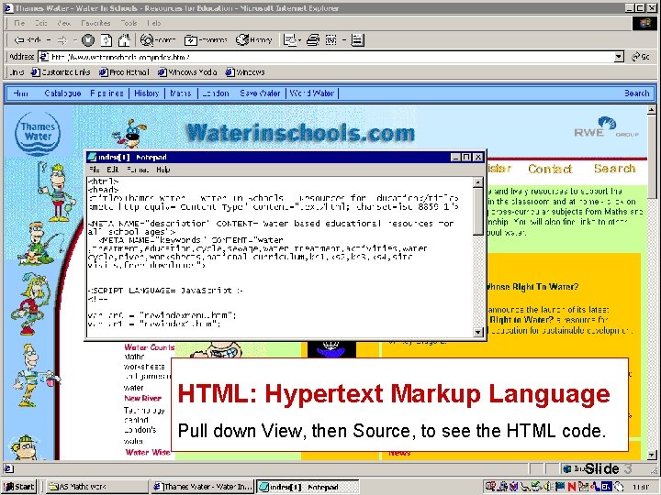661x495 pixels.
Task: Select Catalogue in the site navigation bar
Action: [x=62, y=93]
